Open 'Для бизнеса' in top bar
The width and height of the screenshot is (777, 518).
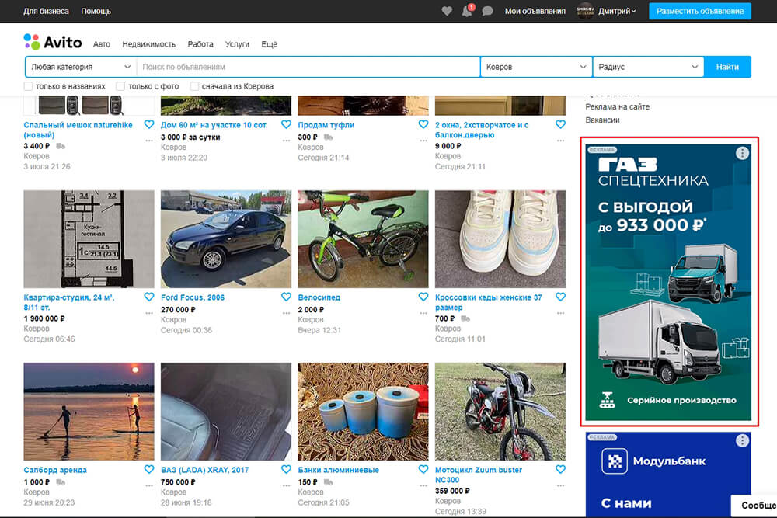(46, 11)
